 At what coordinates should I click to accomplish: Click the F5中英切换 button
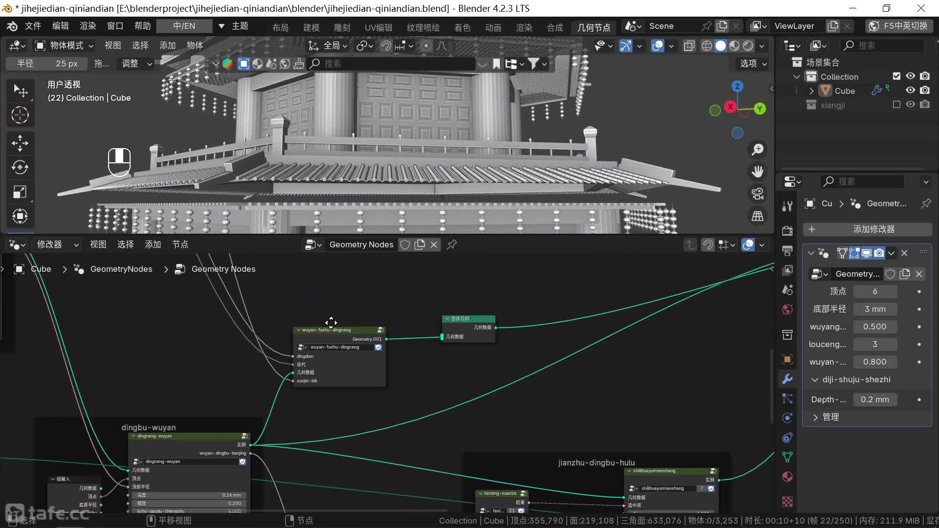899,26
